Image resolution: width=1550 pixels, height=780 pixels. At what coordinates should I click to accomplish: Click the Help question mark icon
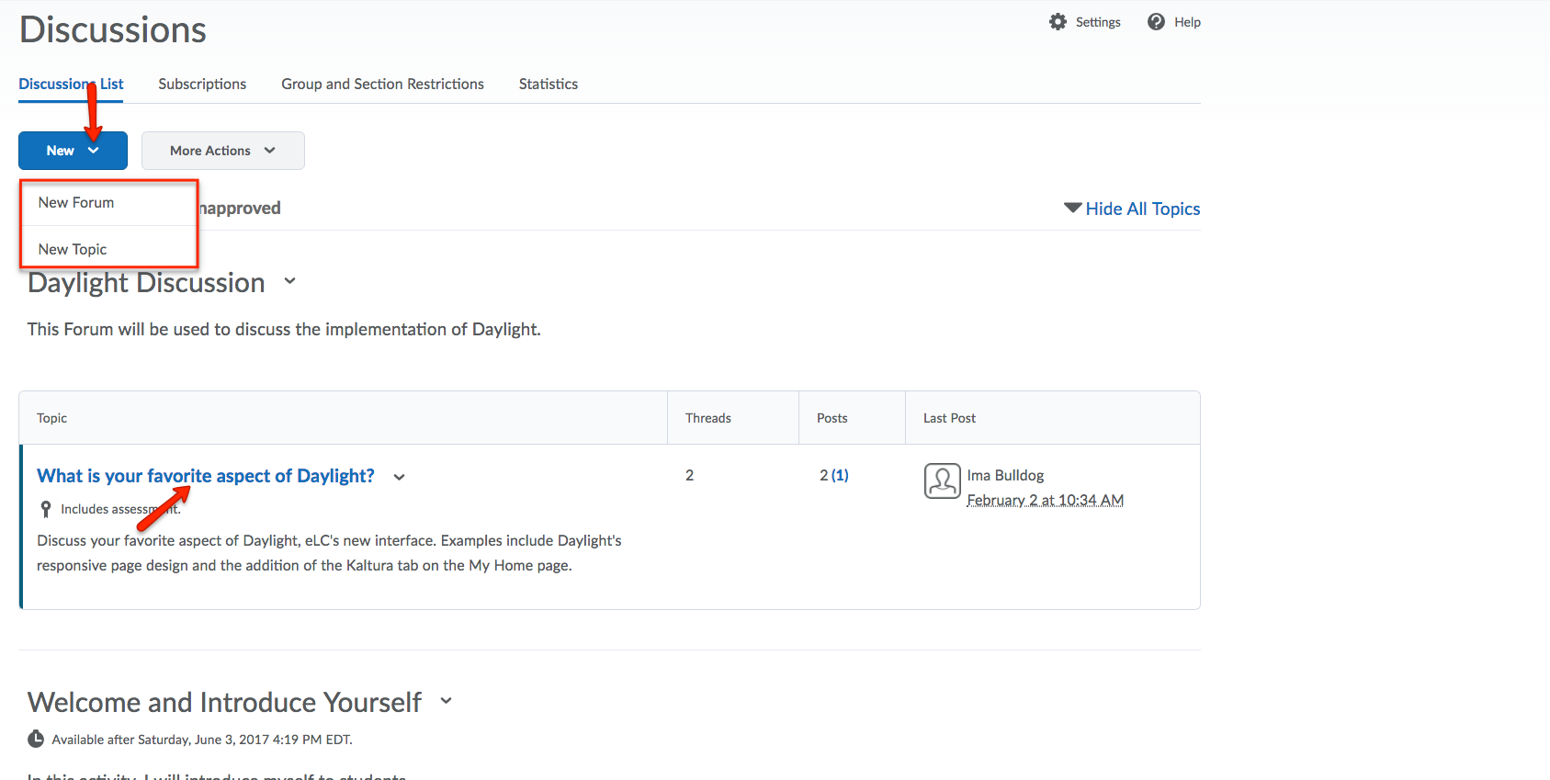1156,22
